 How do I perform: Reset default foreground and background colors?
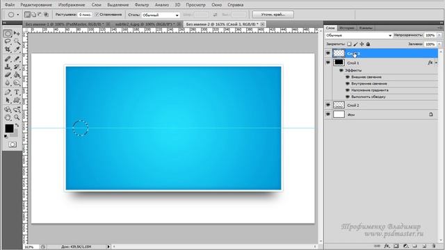6,136
